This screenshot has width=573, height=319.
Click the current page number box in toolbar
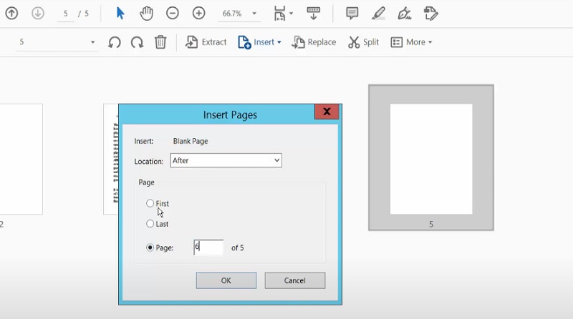(x=66, y=14)
